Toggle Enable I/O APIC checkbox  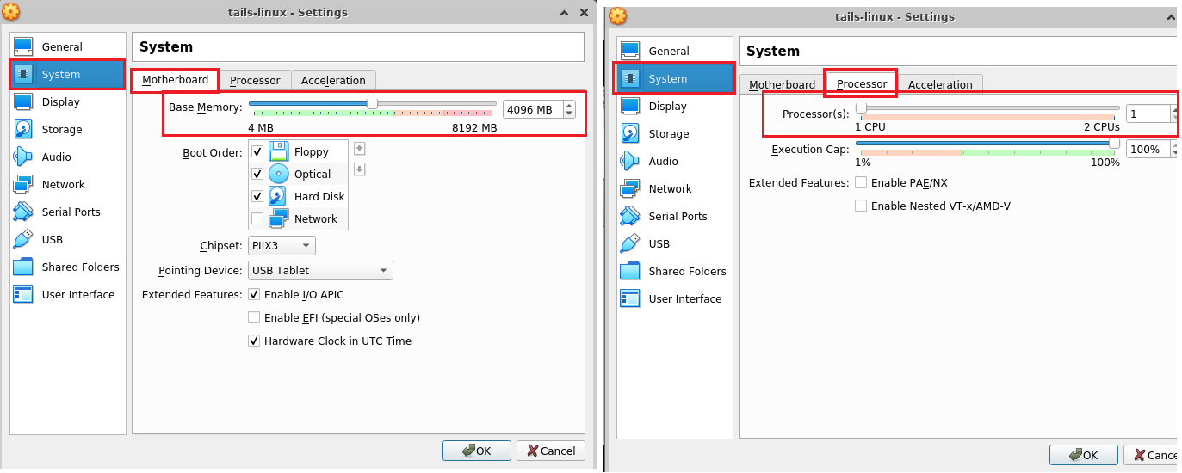pyautogui.click(x=254, y=294)
